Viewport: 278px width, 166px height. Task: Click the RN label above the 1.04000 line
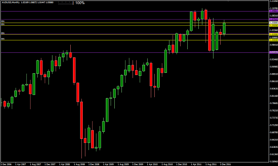tap(3, 24)
